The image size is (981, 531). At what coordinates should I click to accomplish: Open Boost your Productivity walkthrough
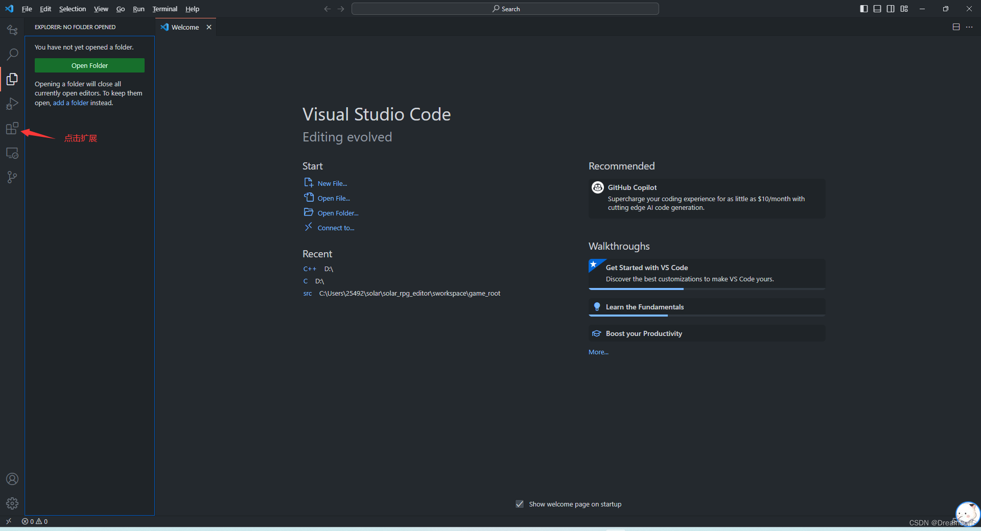707,333
